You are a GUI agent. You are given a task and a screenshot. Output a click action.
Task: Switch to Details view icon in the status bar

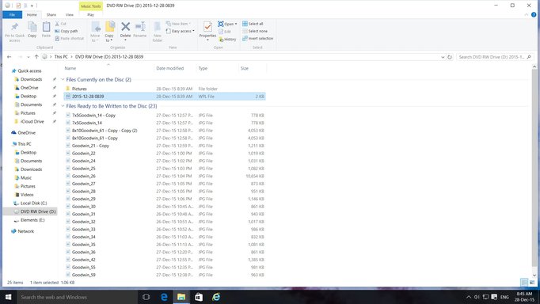(524, 283)
